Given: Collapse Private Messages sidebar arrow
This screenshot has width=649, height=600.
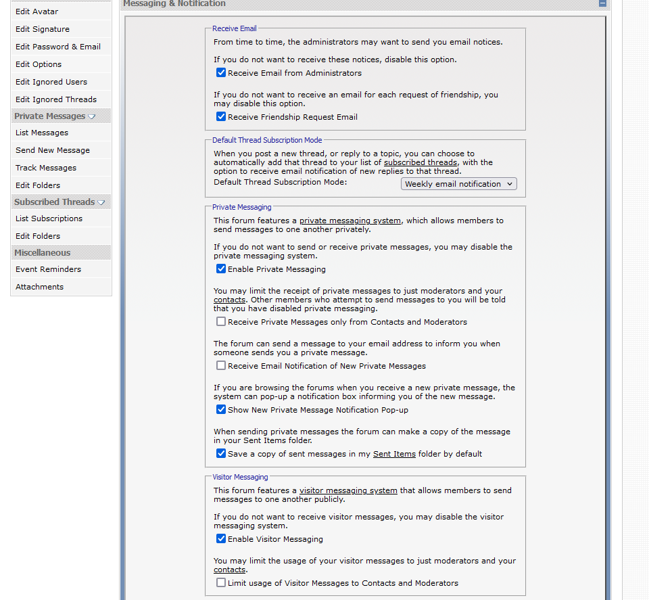Looking at the screenshot, I should click(92, 117).
